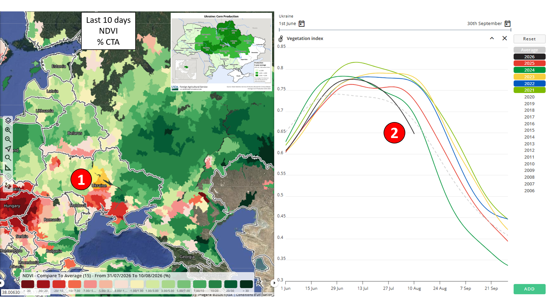Click the Ukraine label on the map
The height and width of the screenshot is (308, 548).
point(99,186)
